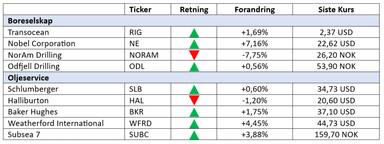Click the green up arrow for Weatherford International
Viewport: 384px width, 144px height.
coord(194,124)
